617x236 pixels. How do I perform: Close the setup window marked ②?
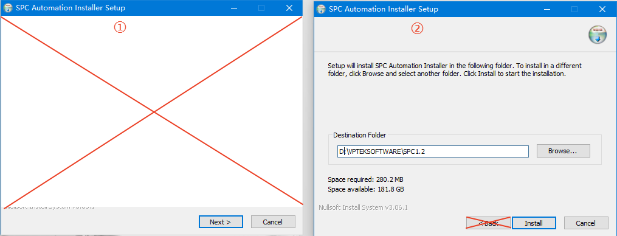click(602, 9)
